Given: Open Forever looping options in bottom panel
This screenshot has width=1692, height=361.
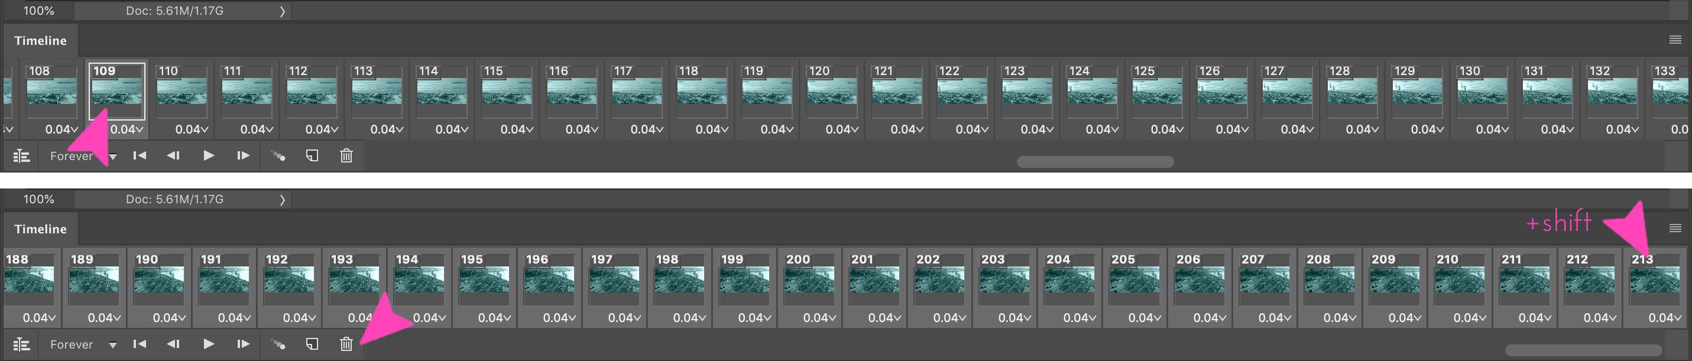Looking at the screenshot, I should [x=83, y=344].
